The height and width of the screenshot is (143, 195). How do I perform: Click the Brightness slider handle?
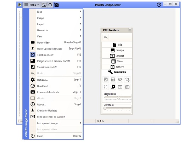tap(118, 97)
